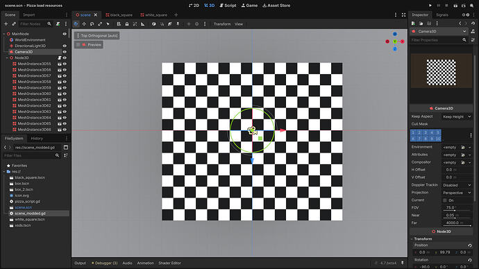Screen dimensions: 479x269
Task: Click scene instance icon on MeshInstance3D55 row
Action: pyautogui.click(x=60, y=64)
